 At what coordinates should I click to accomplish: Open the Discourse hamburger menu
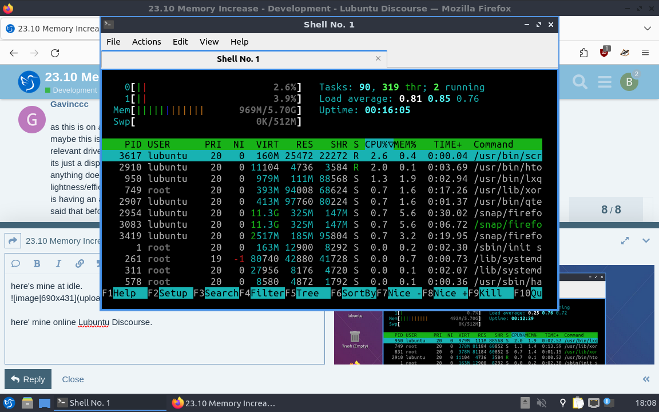pos(605,82)
